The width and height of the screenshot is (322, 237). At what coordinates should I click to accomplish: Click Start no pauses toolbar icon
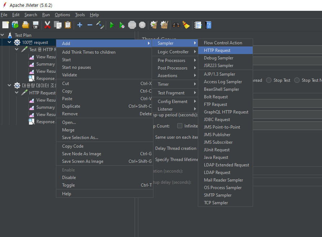click(x=122, y=25)
